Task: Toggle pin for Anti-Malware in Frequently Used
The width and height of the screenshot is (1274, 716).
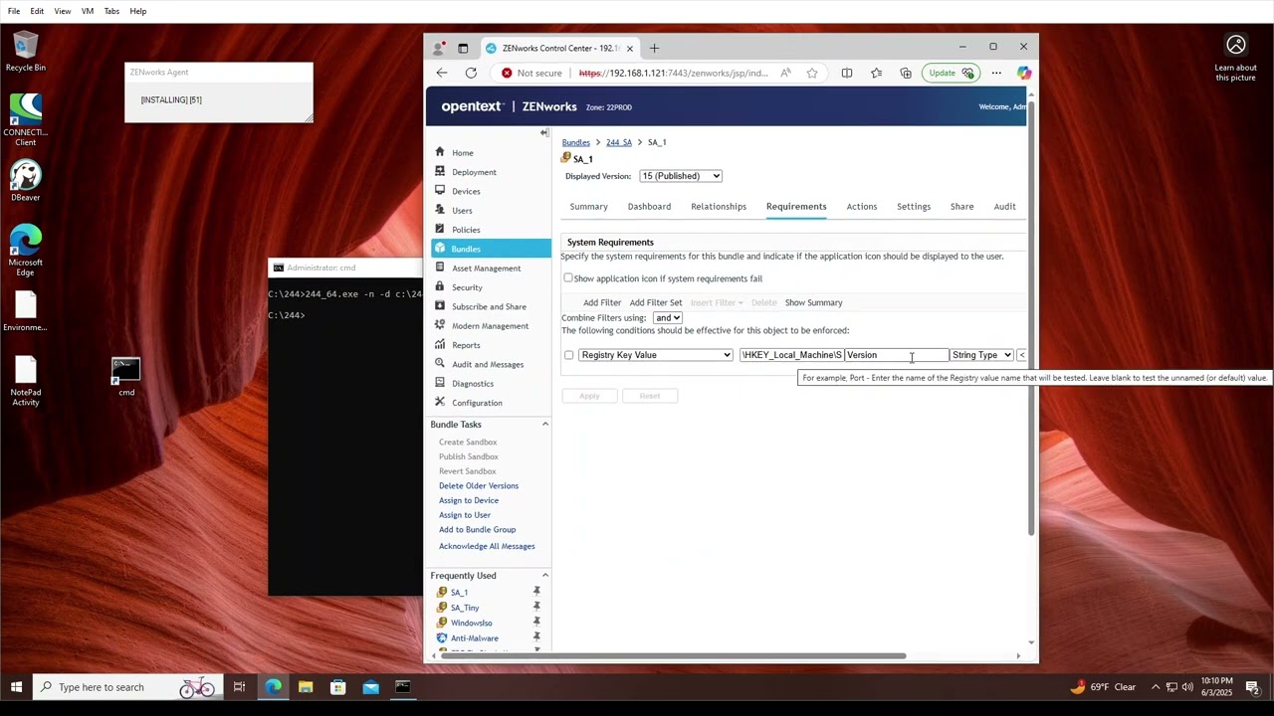Action: (x=536, y=637)
